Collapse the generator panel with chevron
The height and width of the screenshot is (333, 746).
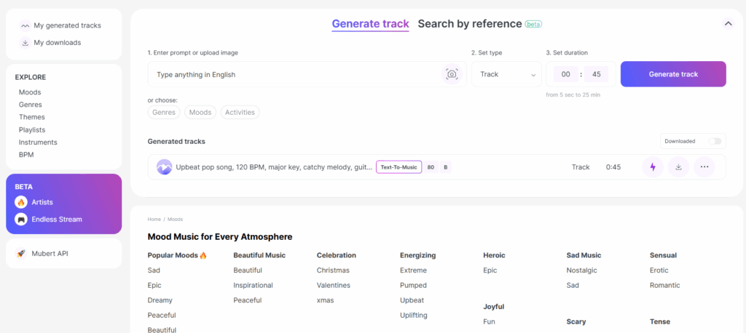728,24
